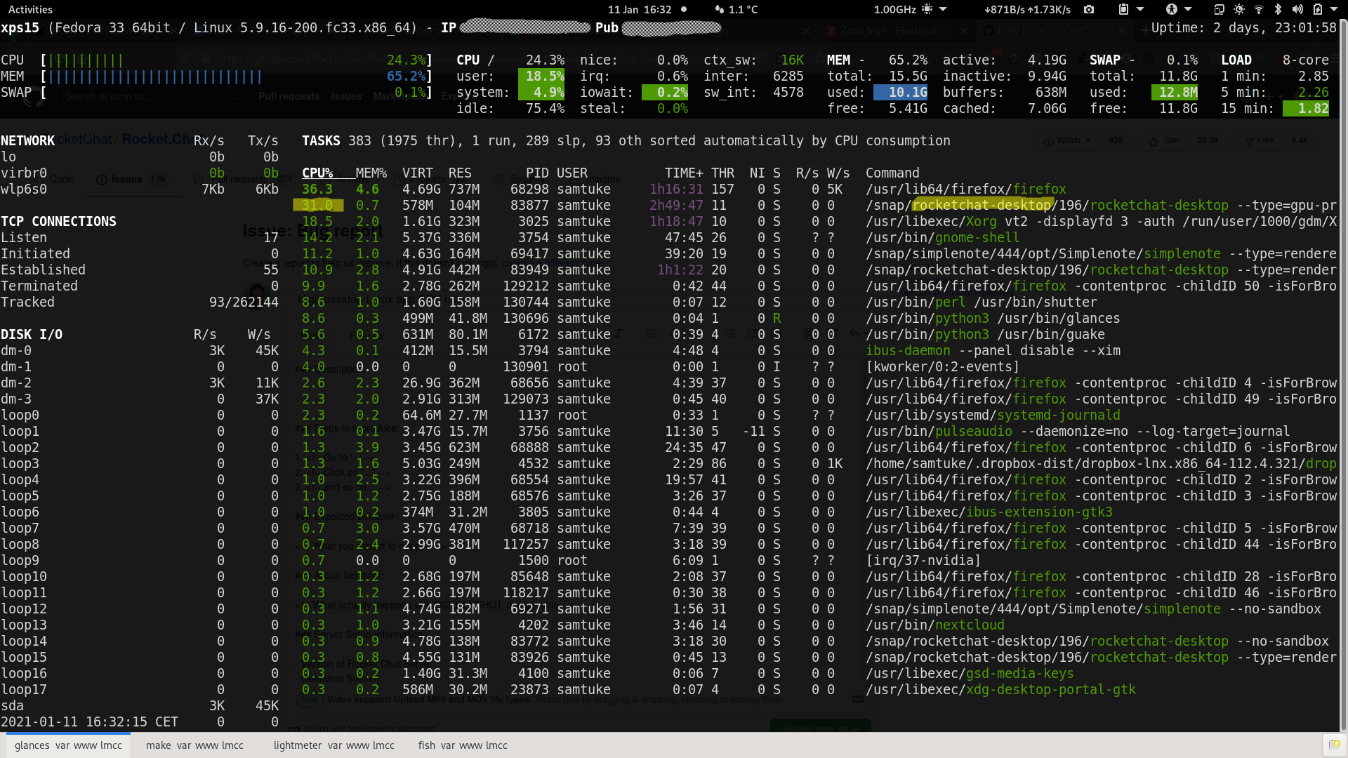Switch to the glances terminal tab
Viewport: 1348px width, 758px height.
tap(68, 745)
